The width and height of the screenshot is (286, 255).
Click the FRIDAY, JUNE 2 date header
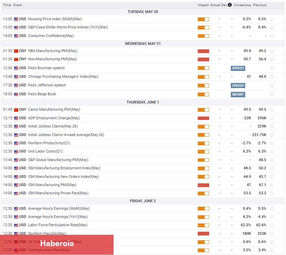(x=143, y=201)
